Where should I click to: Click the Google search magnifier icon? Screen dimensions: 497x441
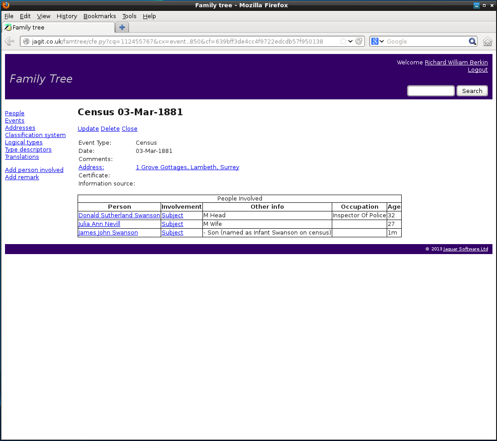(x=472, y=41)
